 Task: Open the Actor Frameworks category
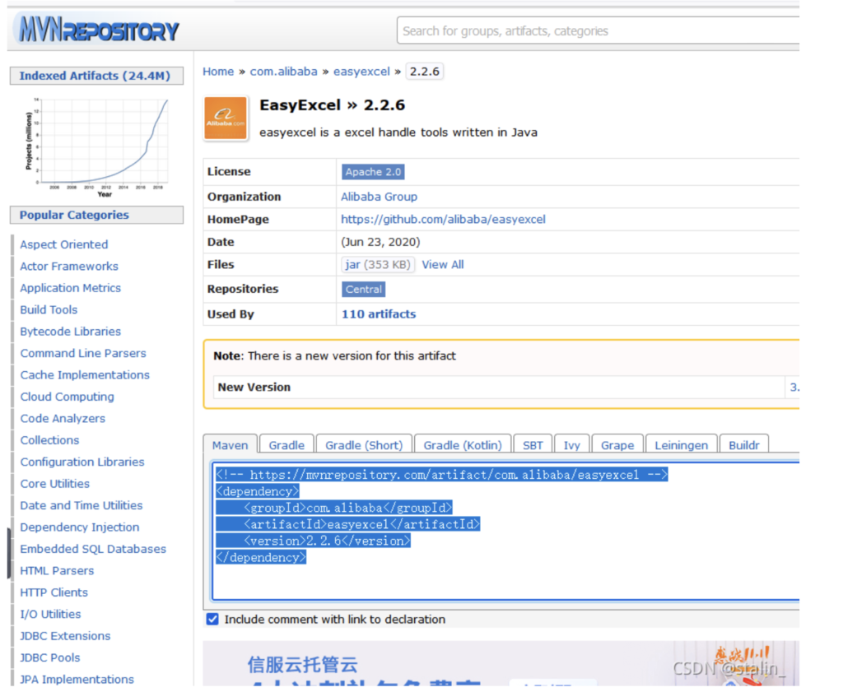point(69,266)
